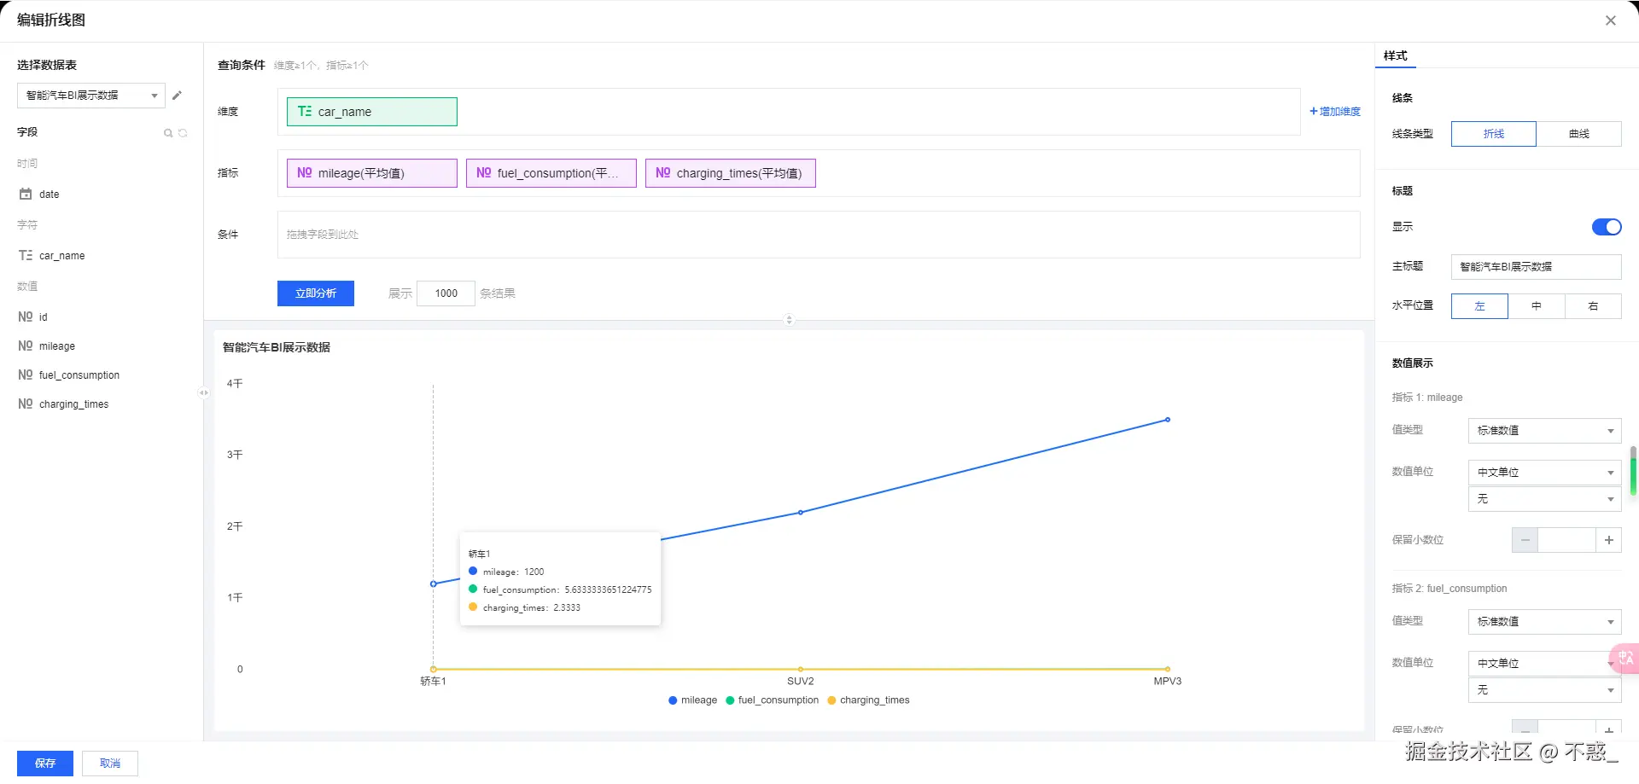This screenshot has width=1639, height=784.
Task: Click the charging_times(平均值) metric tag
Action: pos(731,173)
